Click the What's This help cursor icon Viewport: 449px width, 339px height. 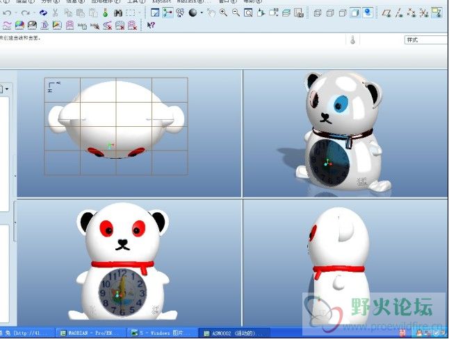151,25
